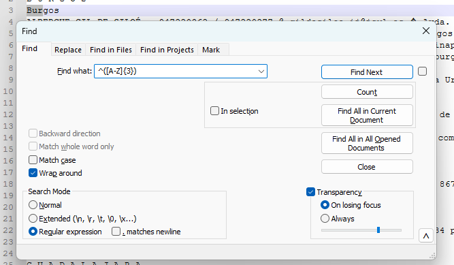Click the Count button
This screenshot has height=265, width=454.
pyautogui.click(x=367, y=92)
